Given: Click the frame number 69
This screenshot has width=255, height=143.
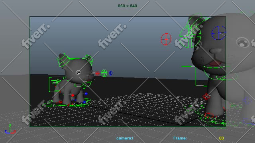Looking at the screenshot, I should coord(222,138).
